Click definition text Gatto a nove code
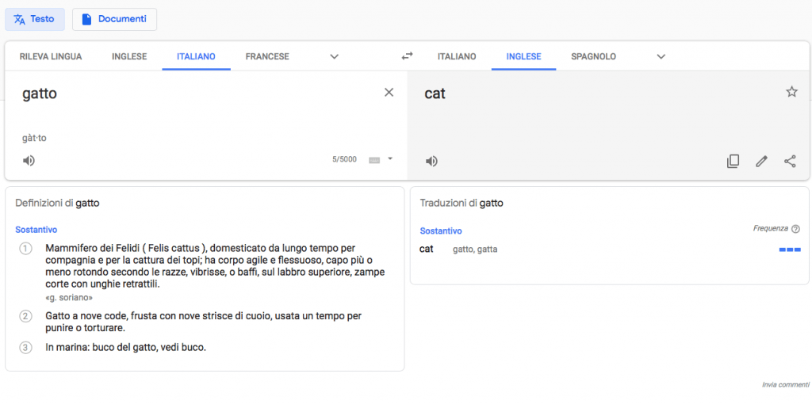 [x=204, y=322]
